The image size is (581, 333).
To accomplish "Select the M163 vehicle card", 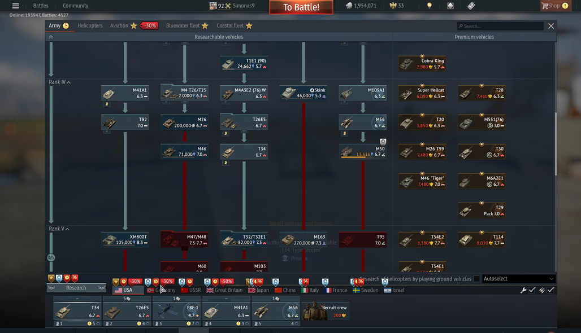I will [x=303, y=239].
